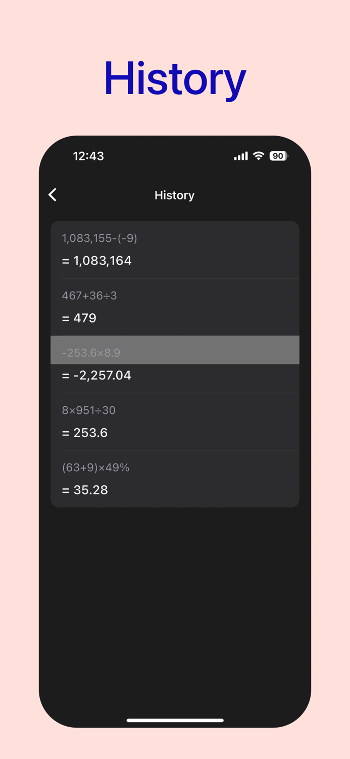The height and width of the screenshot is (759, 350).
Task: Tap the cellular signal bars icon
Action: [x=240, y=156]
